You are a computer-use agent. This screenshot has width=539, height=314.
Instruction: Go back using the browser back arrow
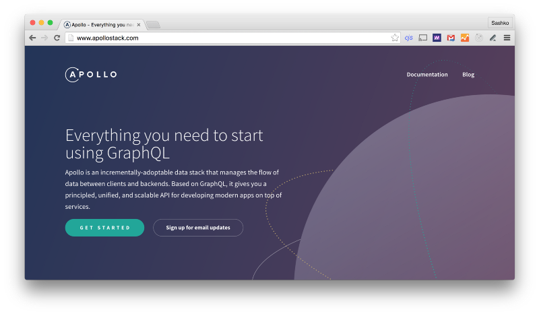(x=32, y=38)
